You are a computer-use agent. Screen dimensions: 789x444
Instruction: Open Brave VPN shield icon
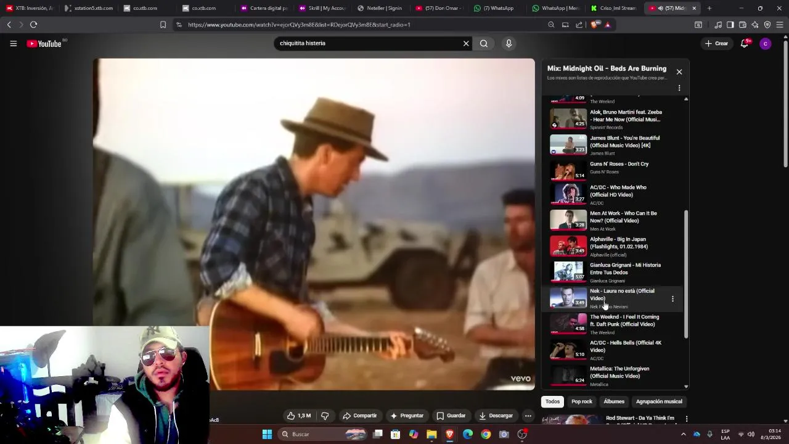click(767, 25)
